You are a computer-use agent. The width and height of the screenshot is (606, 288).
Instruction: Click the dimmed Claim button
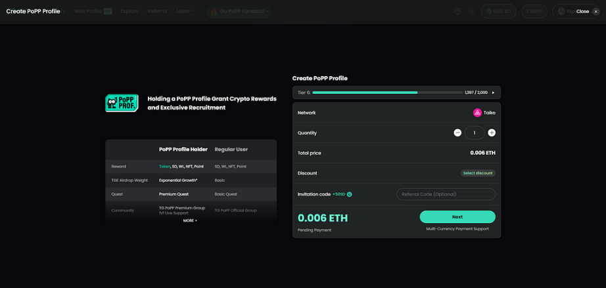534,11
